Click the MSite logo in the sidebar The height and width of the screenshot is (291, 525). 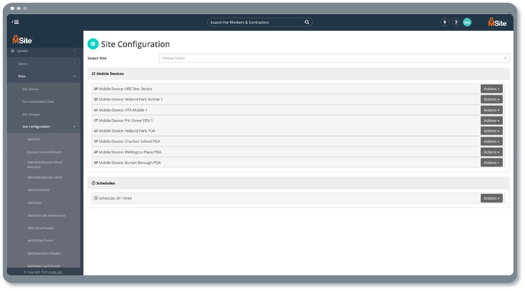[22, 39]
